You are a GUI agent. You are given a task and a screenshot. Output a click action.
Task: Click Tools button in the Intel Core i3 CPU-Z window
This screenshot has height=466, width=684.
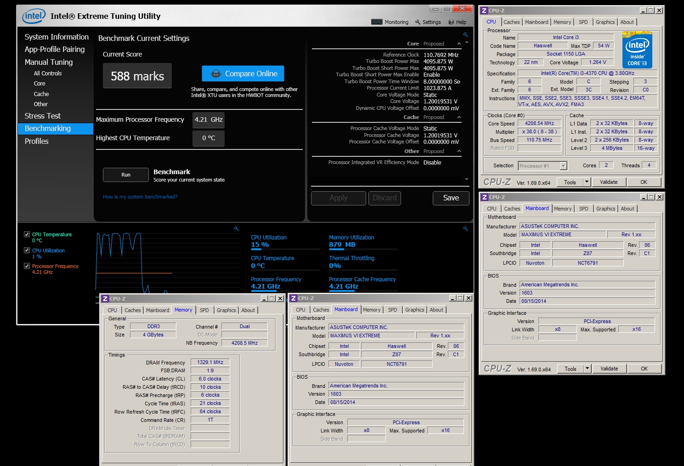570,182
